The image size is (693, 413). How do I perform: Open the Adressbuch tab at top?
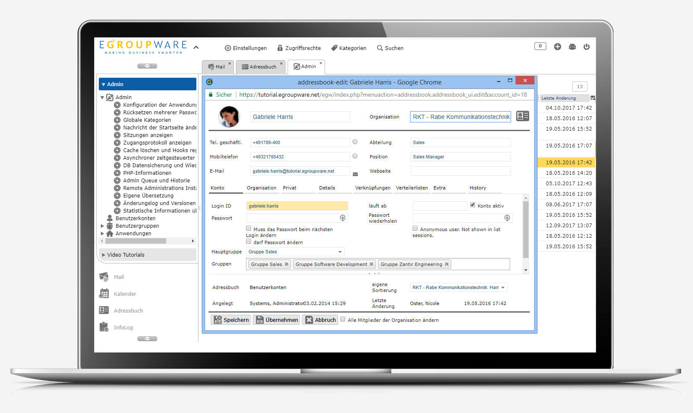click(x=260, y=66)
